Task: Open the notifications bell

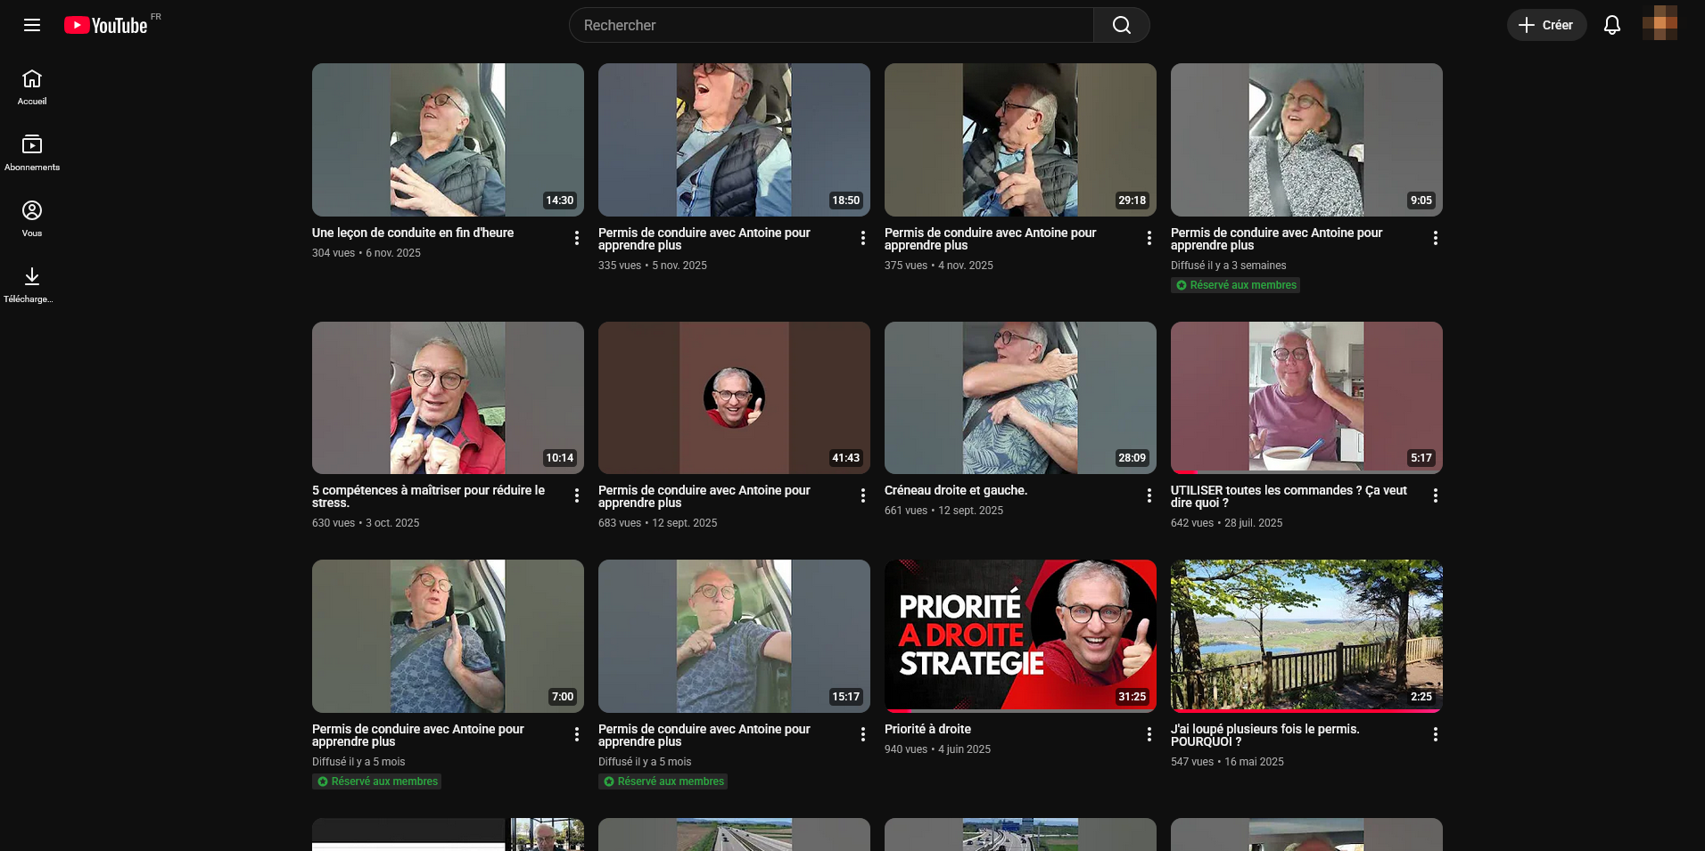Action: 1611,25
